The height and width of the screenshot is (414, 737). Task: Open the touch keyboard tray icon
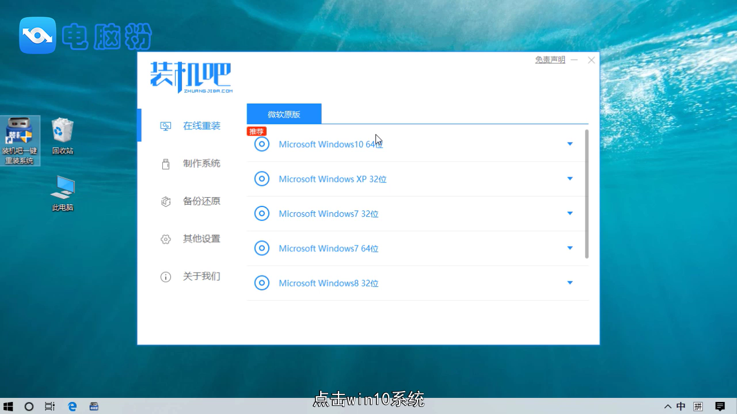(x=698, y=407)
